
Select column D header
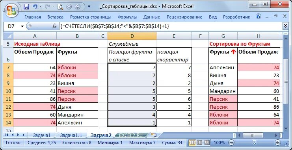pos(132,36)
